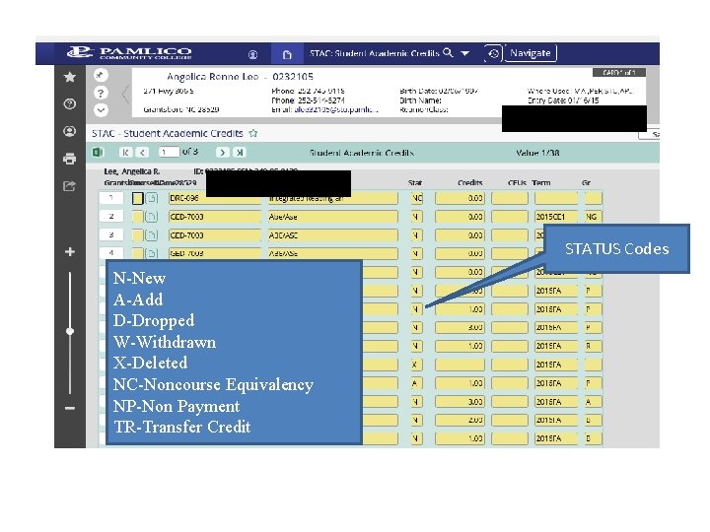Click the CED-7003 course field in row 3
This screenshot has width=710, height=532.
[x=215, y=235]
